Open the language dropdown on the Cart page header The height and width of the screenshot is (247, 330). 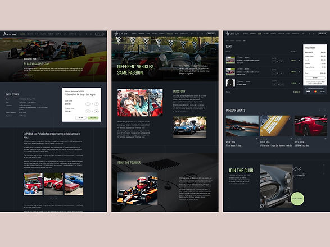(304, 34)
